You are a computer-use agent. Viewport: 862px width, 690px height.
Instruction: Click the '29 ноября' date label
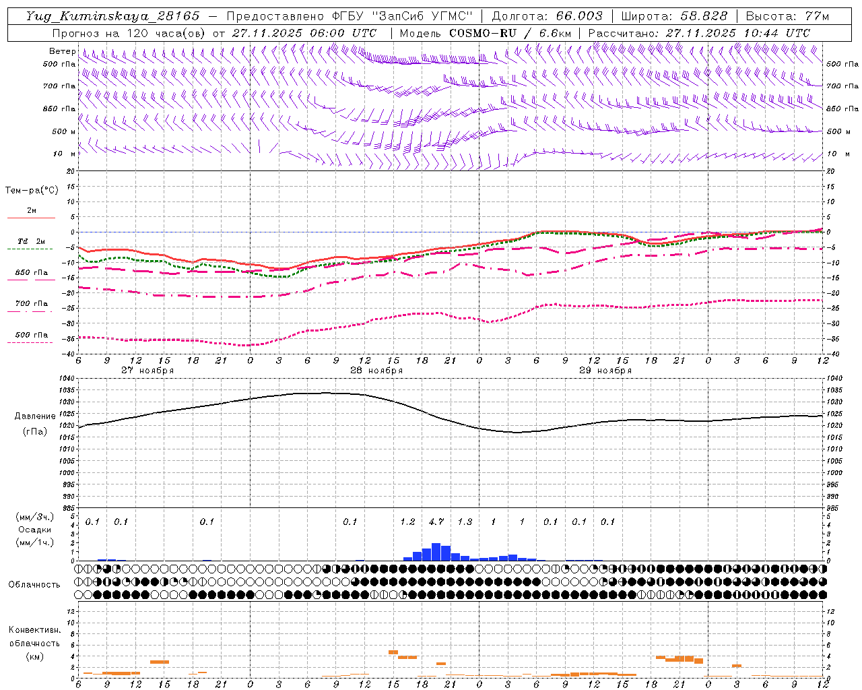605,371
